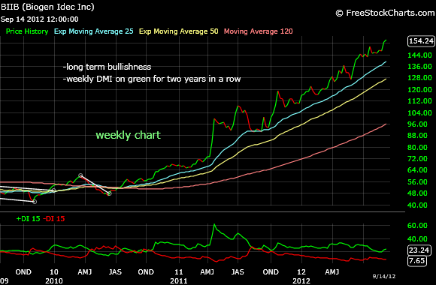Select the +DI 15 indicator label

point(28,219)
